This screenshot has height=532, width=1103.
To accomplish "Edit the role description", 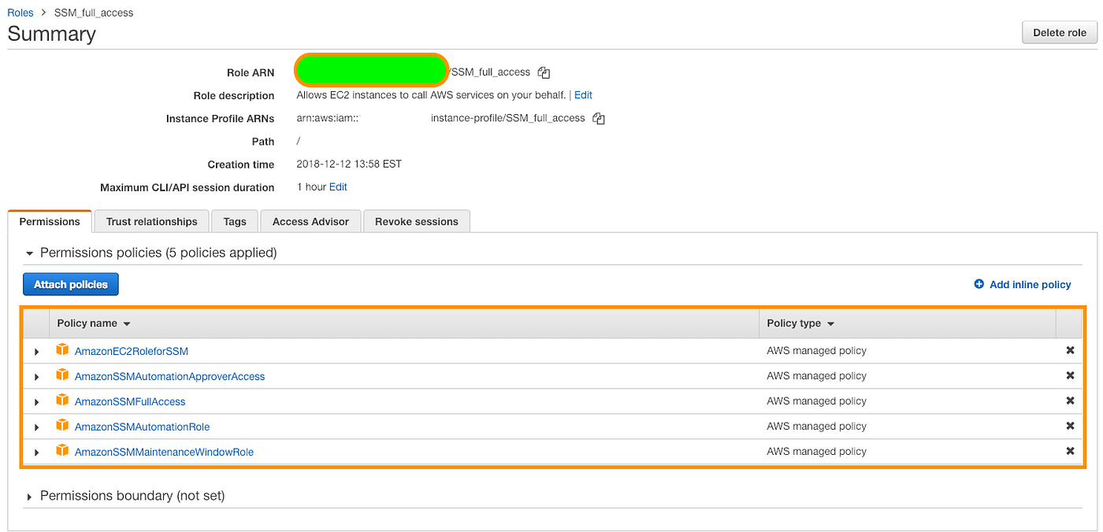I will pyautogui.click(x=583, y=95).
